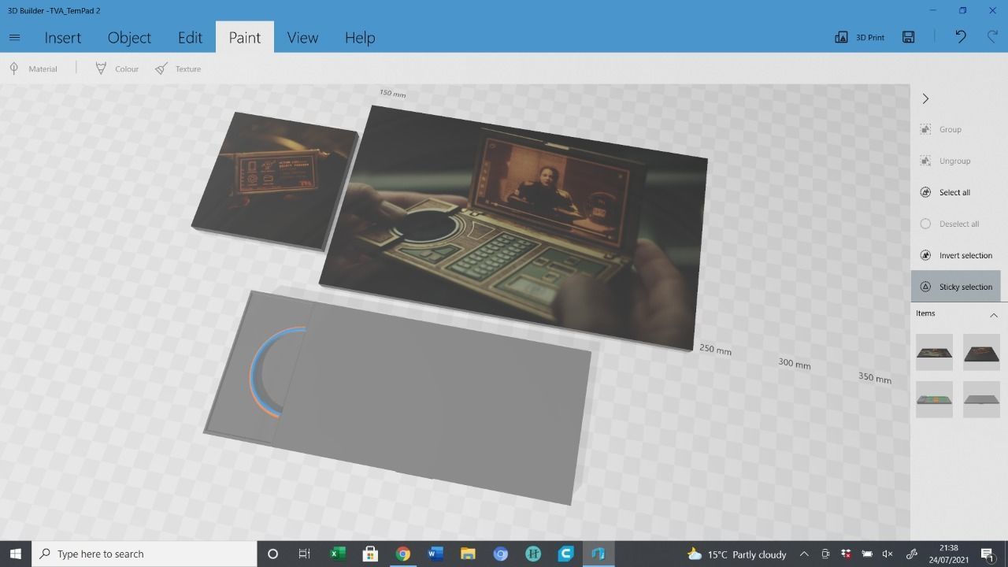Open the Windows Start menu
Screen dimensions: 1008x567
pos(15,554)
